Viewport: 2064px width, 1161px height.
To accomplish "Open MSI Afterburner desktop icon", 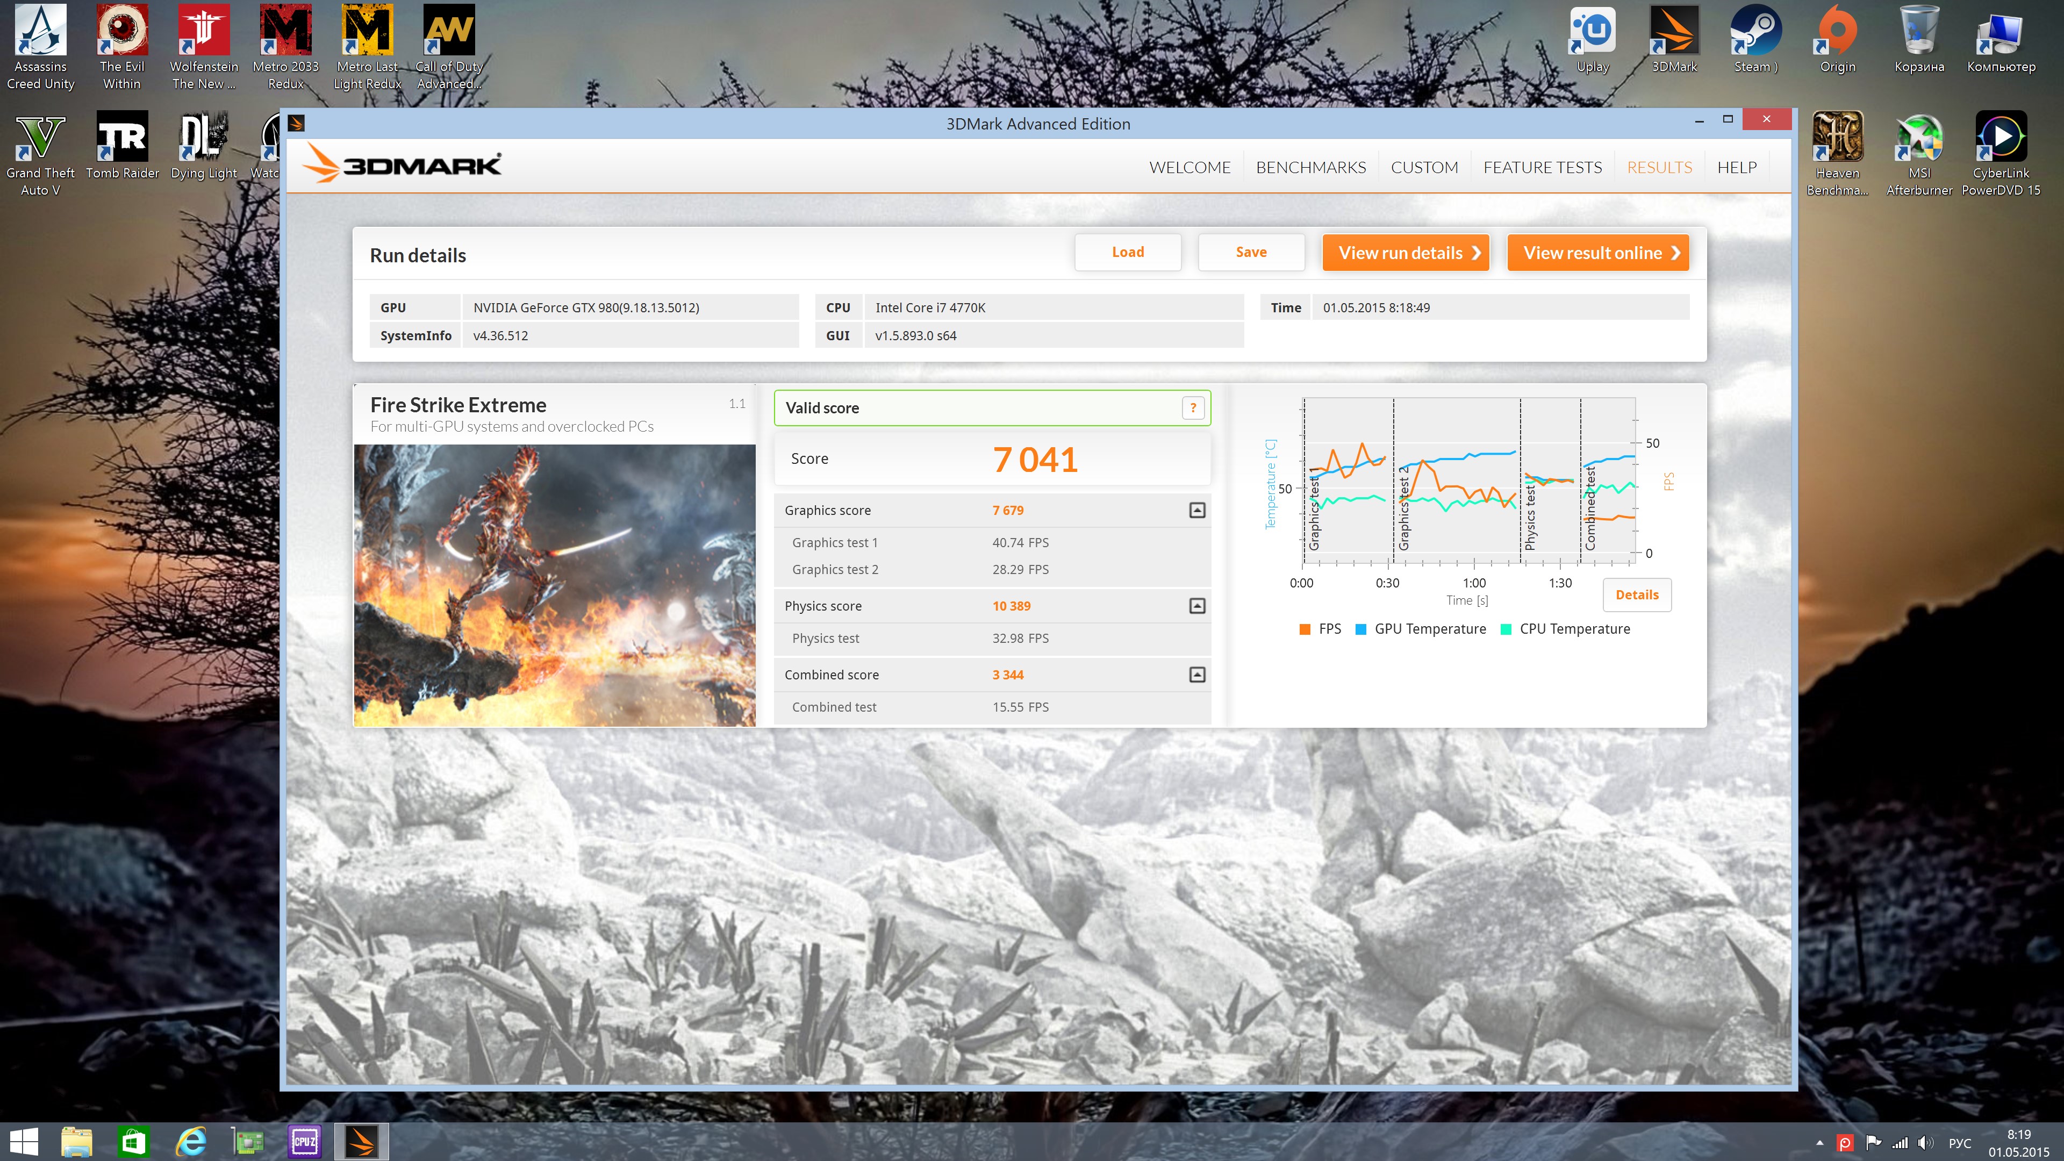I will (x=1918, y=138).
